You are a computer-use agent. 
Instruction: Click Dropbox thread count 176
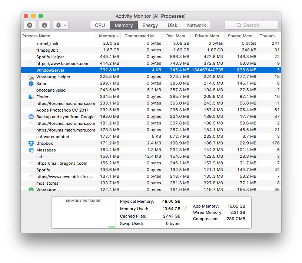(x=276, y=143)
